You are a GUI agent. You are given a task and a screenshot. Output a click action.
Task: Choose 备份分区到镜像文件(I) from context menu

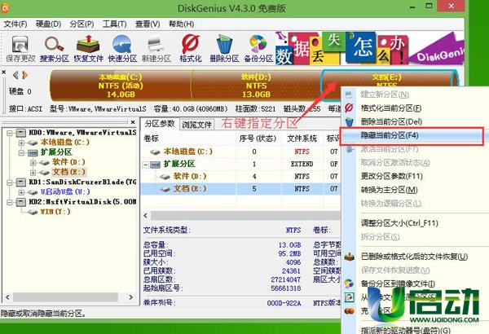(398, 283)
